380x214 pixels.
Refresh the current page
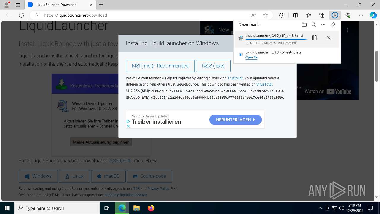point(21,15)
